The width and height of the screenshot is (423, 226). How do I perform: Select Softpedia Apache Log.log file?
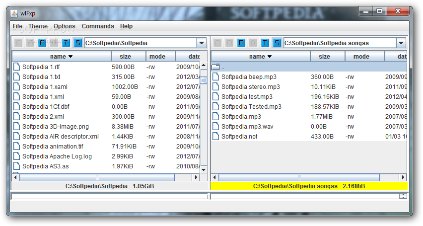(x=57, y=156)
